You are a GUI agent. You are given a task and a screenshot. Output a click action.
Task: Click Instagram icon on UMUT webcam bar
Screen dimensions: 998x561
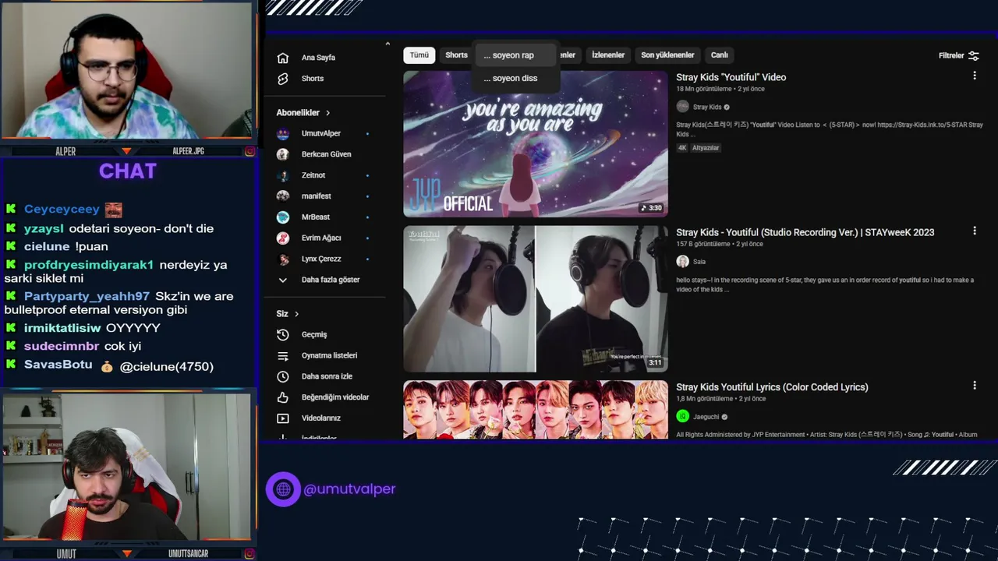(x=249, y=554)
